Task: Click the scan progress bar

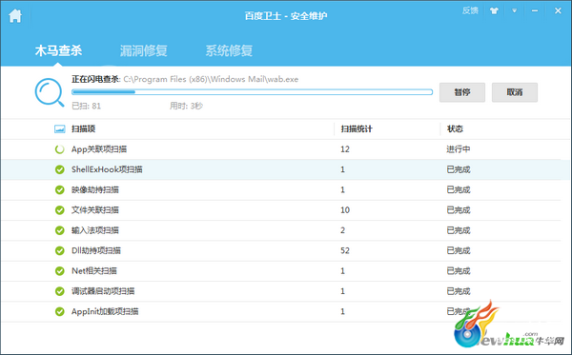Action: 252,92
